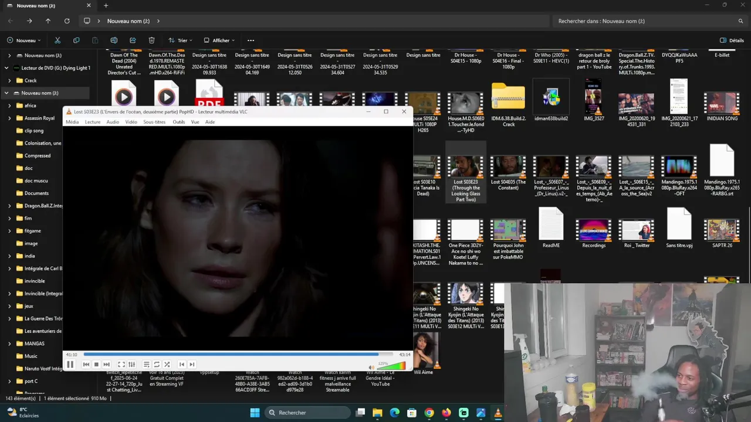This screenshot has width=751, height=422.
Task: Open a new Explorer tab
Action: coord(106,6)
